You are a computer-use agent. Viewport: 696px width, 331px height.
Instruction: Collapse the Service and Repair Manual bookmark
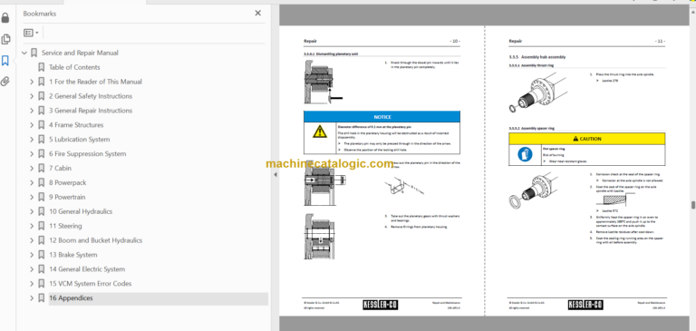[24, 53]
